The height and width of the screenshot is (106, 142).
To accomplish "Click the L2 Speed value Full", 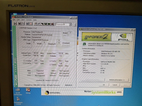I will coord(60,63).
